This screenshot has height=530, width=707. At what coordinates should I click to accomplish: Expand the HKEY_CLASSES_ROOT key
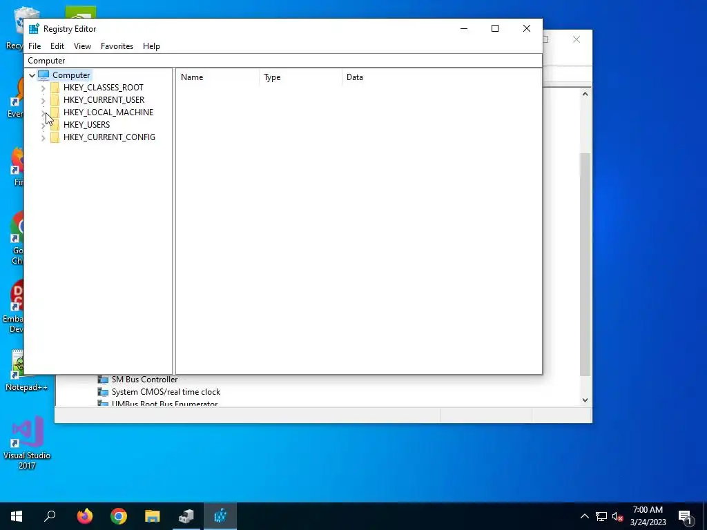43,88
